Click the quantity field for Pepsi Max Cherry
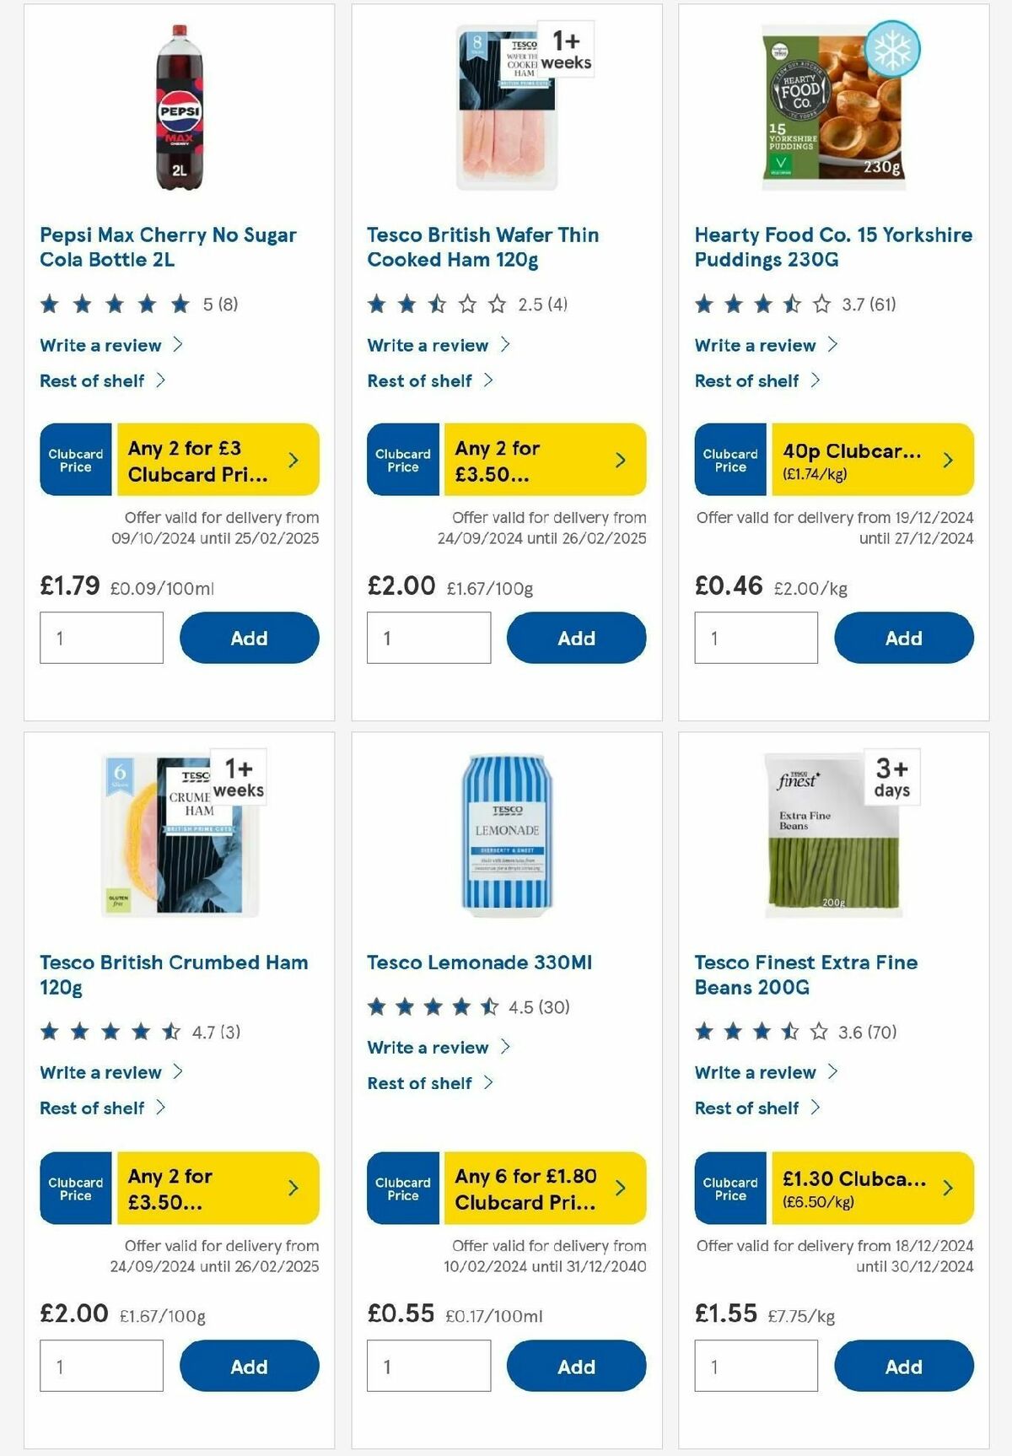 click(100, 638)
